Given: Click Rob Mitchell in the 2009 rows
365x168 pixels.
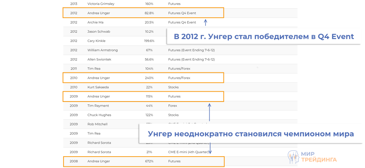Looking at the screenshot, I should [97, 124].
